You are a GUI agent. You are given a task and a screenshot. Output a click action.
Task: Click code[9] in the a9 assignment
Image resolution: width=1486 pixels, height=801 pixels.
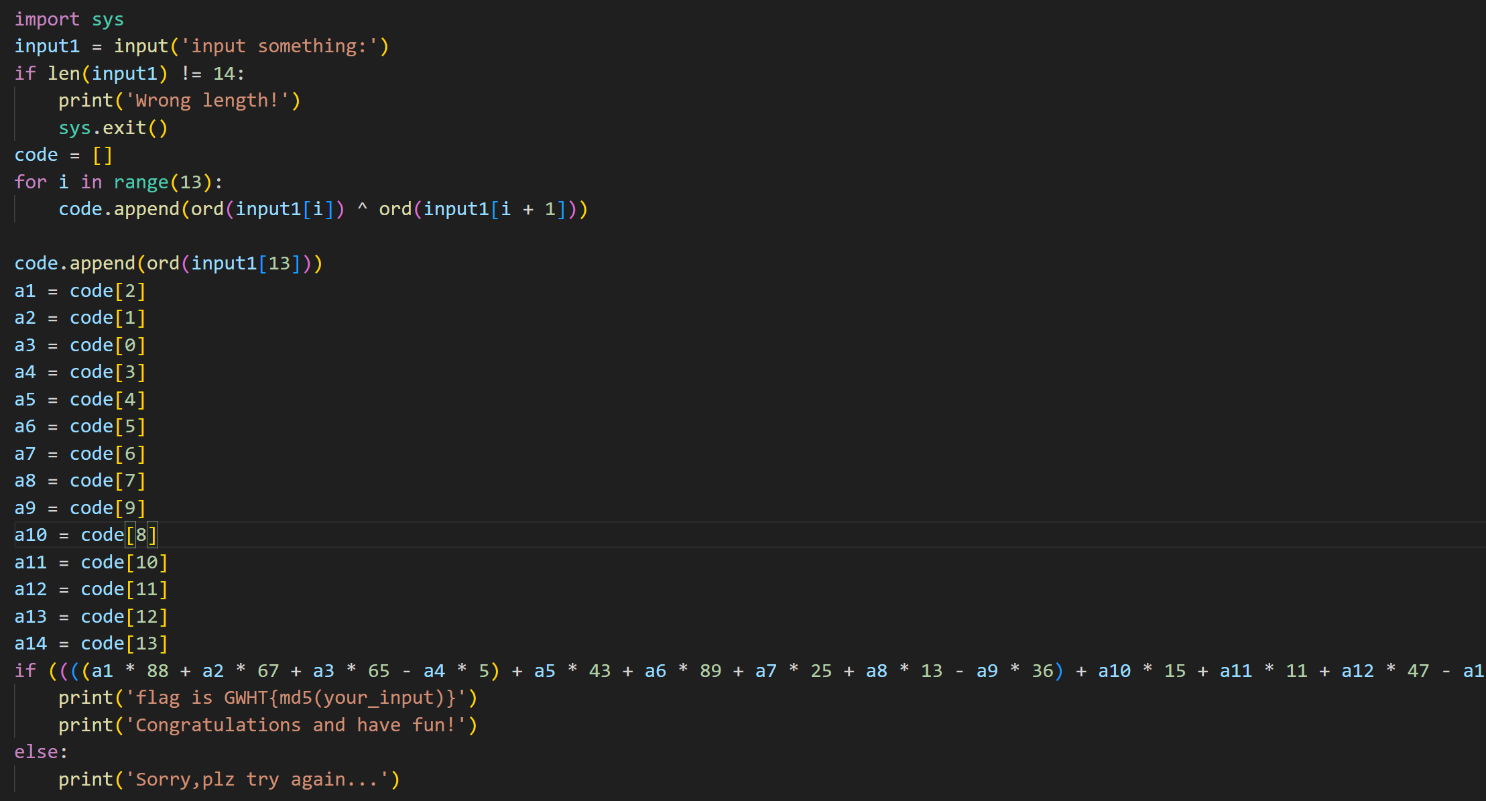pyautogui.click(x=107, y=508)
